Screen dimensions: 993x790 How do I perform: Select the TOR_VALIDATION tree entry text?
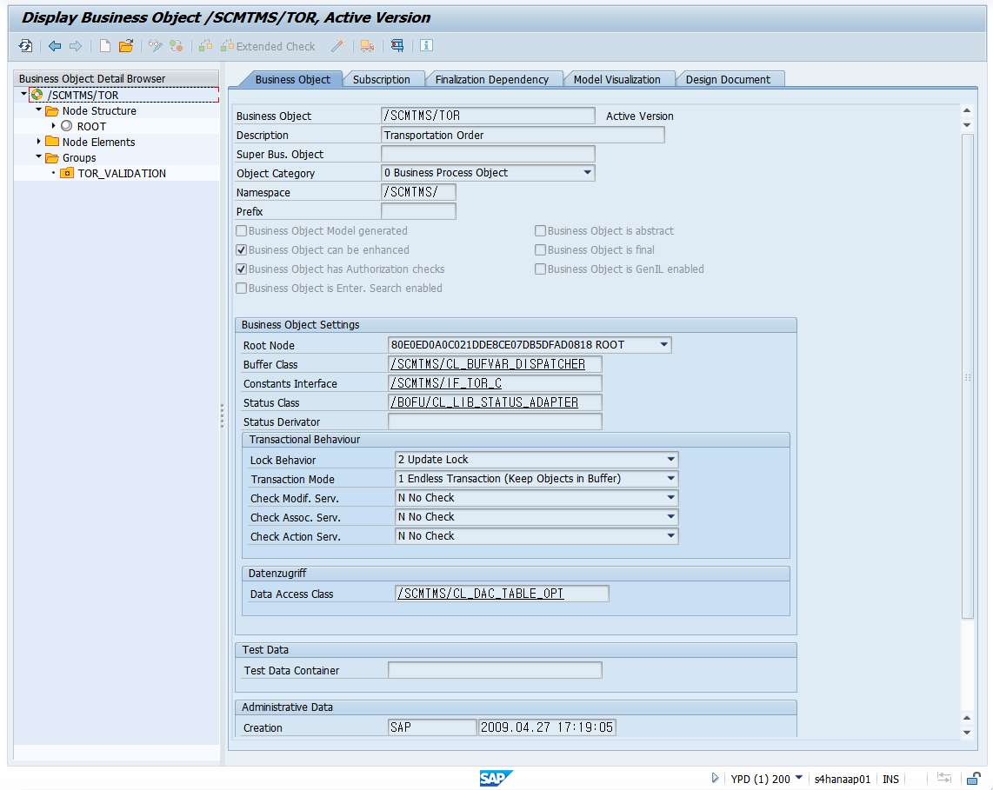point(122,174)
